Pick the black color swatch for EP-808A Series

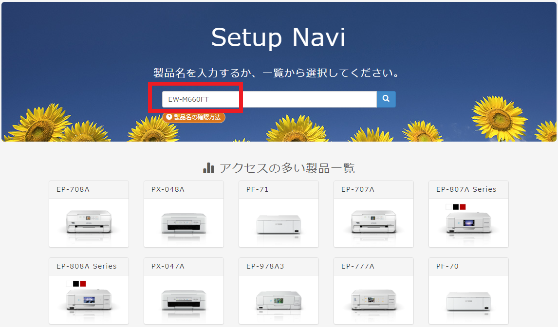tap(76, 284)
